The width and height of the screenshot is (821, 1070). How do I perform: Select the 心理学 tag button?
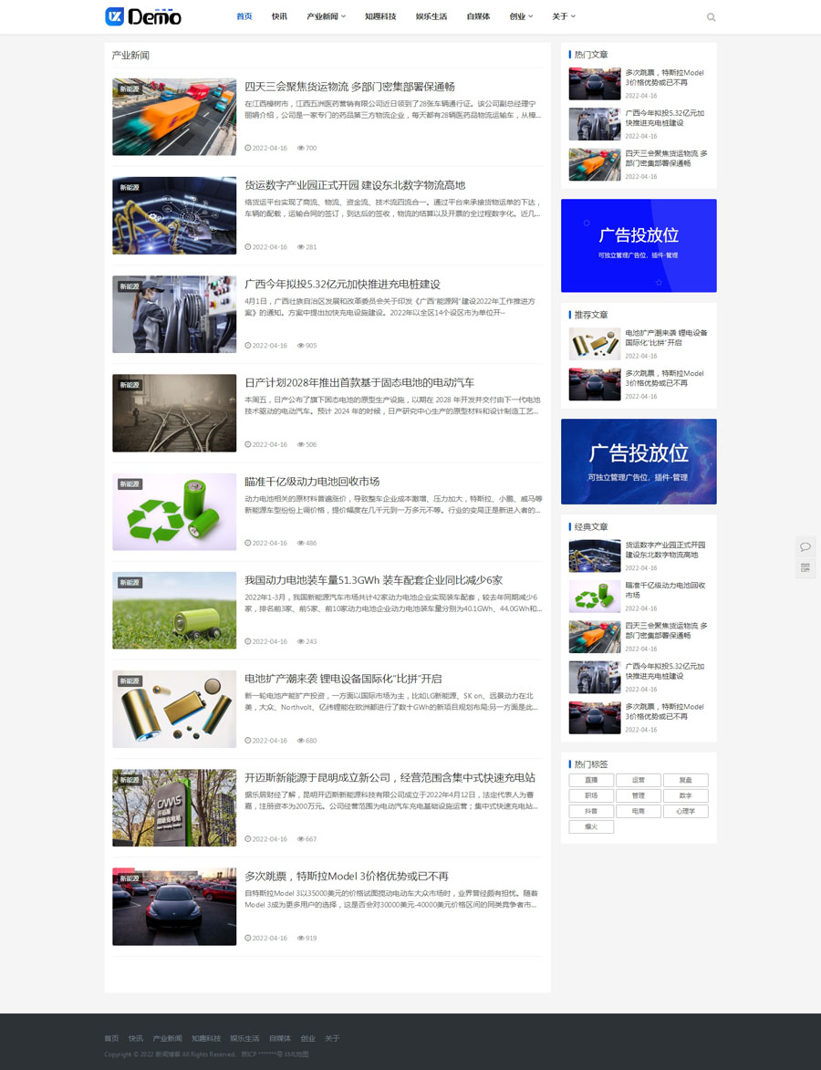(685, 811)
